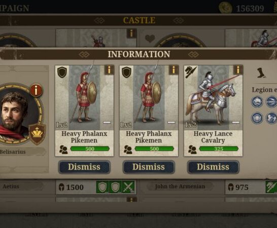Select the Heavy Lance Cavalry unit card
The width and height of the screenshot is (277, 228).
(213, 111)
